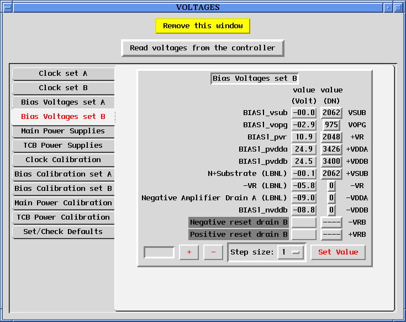Click the VOPG label

(x=357, y=125)
